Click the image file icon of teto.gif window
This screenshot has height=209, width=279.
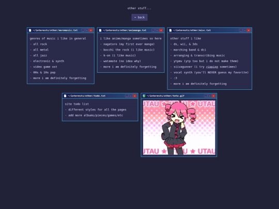pyautogui.click(x=144, y=96)
